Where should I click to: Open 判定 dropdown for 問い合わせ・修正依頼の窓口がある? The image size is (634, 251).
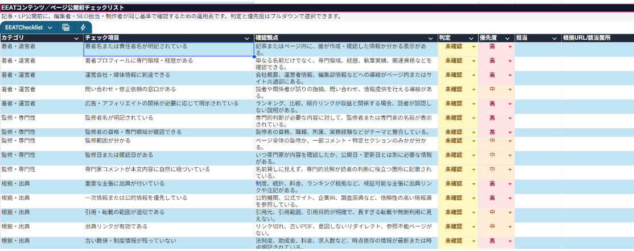[x=474, y=89]
